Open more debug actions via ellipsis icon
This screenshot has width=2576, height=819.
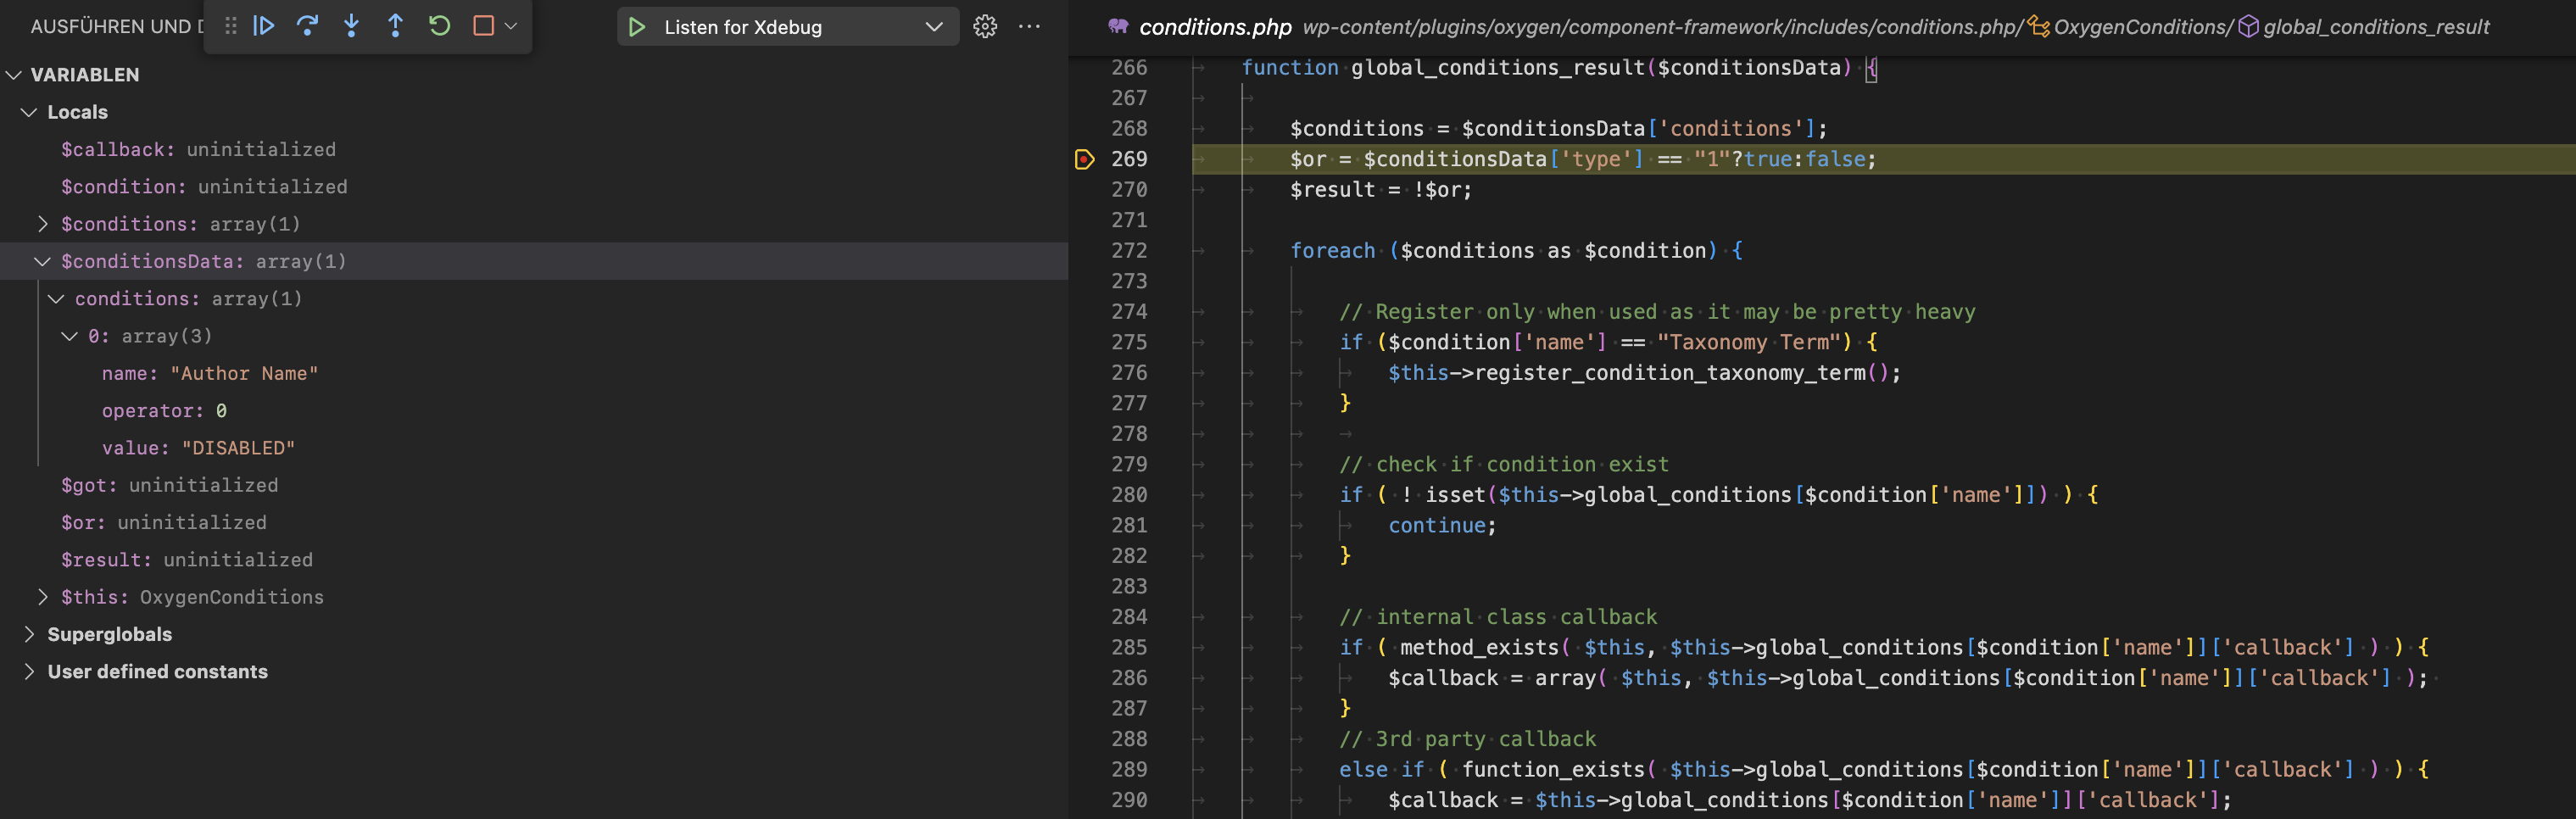point(1030,27)
